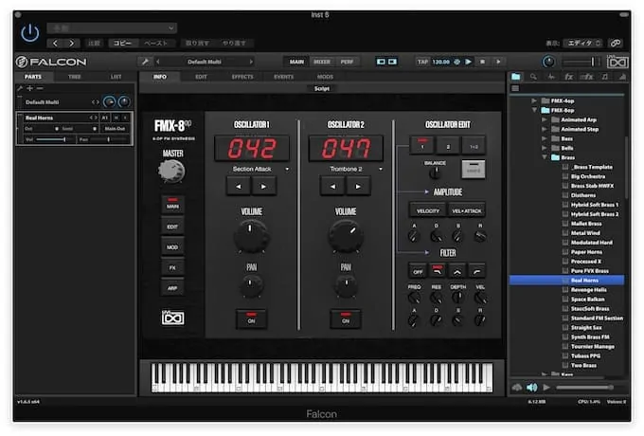Open the EVENTS tab
Viewport: 644px width, 436px height.
[283, 77]
